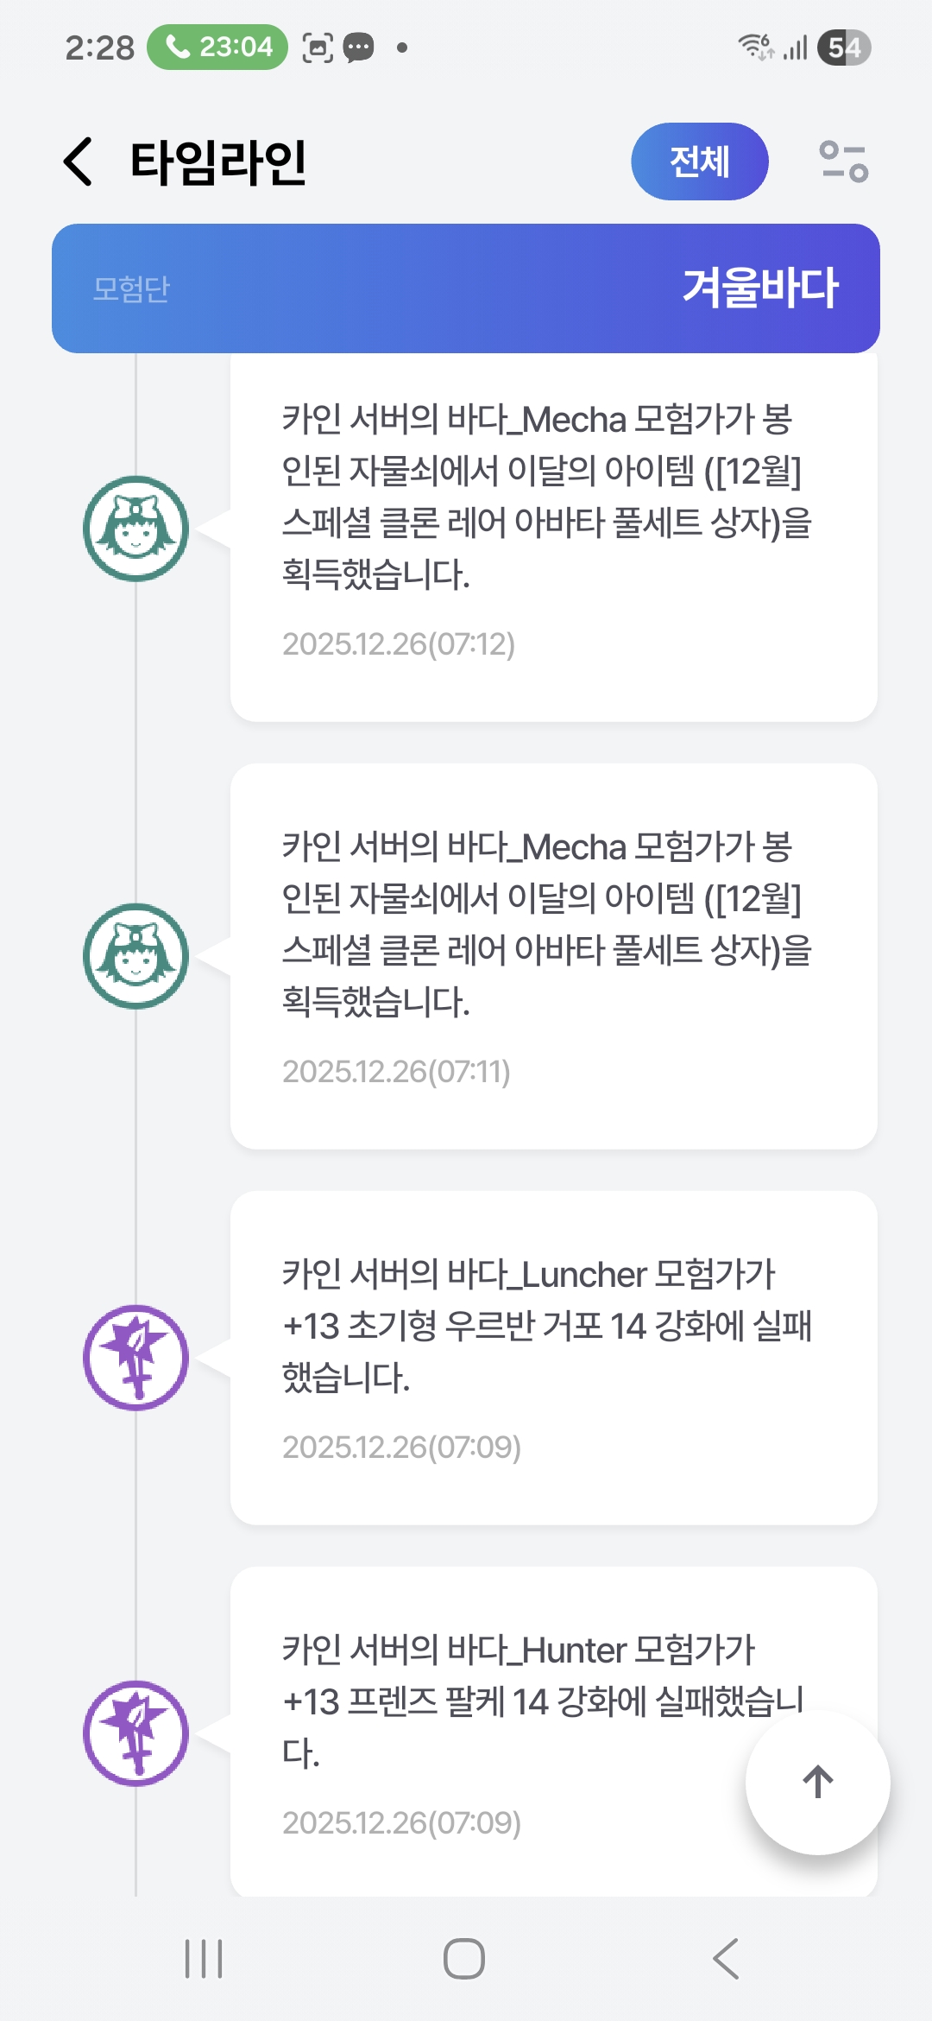Screen dimensions: 932x2021
Task: Tap the avatar icon for 07:12 entry
Action: coord(135,529)
